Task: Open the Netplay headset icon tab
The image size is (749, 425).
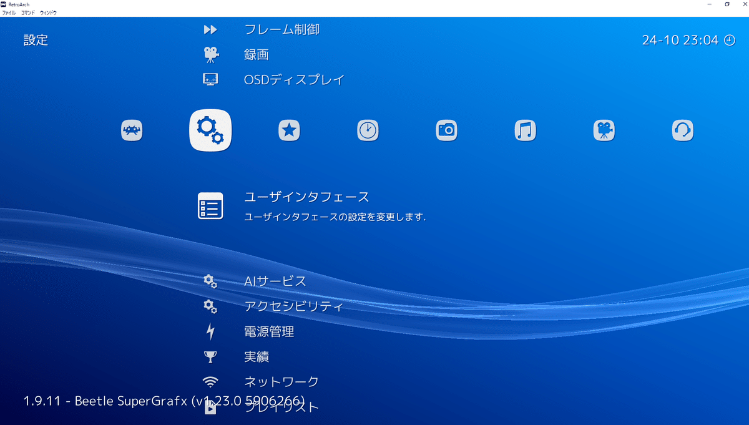Action: 682,130
